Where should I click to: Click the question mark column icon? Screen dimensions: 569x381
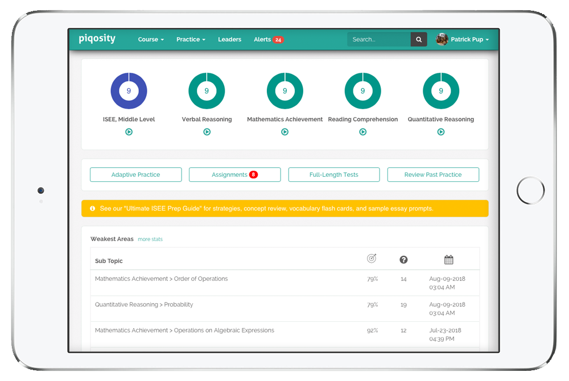pos(403,260)
